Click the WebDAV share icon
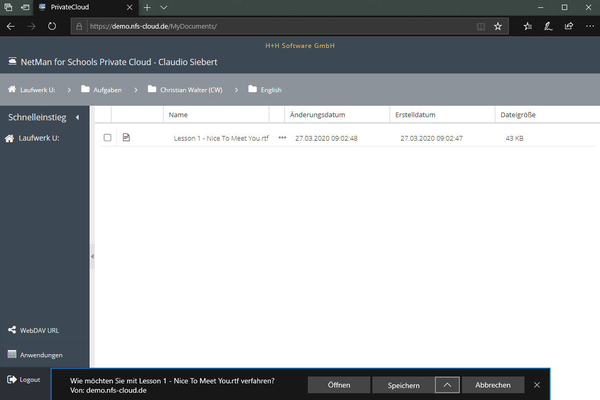This screenshot has height=400, width=600. (12, 330)
